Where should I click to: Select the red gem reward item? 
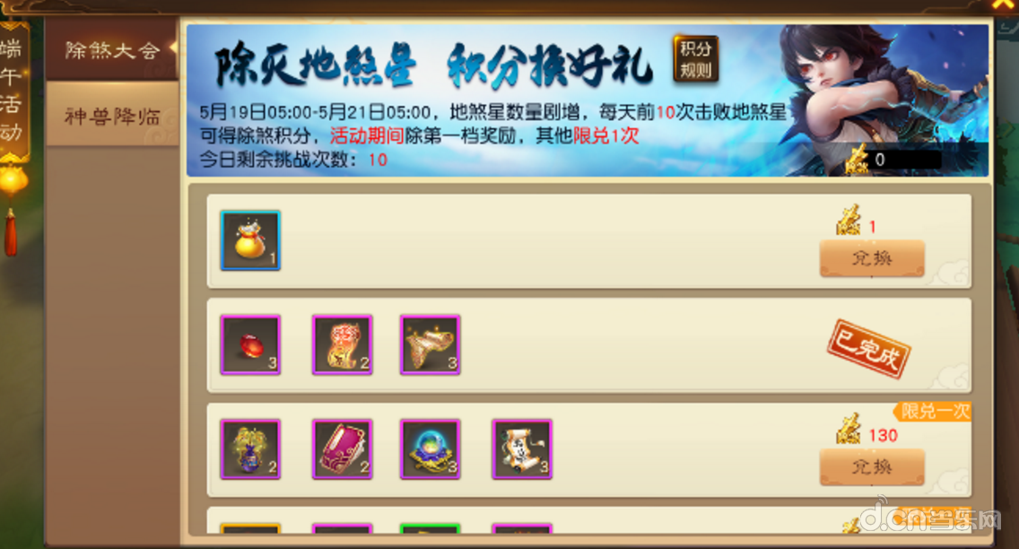(x=250, y=345)
